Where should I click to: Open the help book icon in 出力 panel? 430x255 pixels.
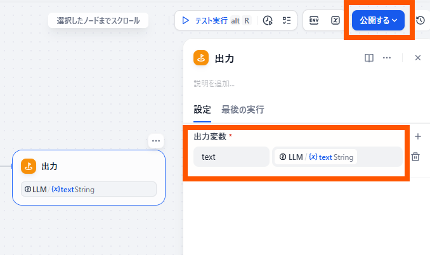(x=369, y=58)
